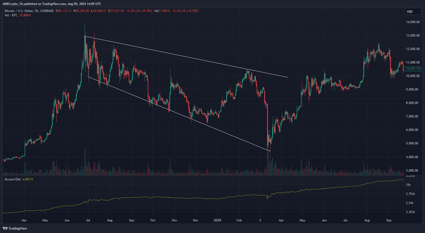Click the 2020 label on time axis
The width and height of the screenshot is (425, 233).
pos(217,220)
